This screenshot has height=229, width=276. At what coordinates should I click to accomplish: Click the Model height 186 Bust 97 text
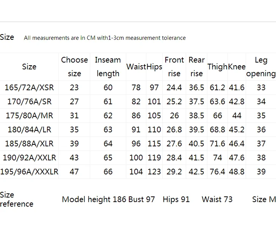tap(108, 199)
